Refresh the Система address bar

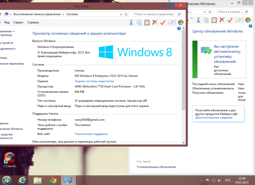coord(126,14)
